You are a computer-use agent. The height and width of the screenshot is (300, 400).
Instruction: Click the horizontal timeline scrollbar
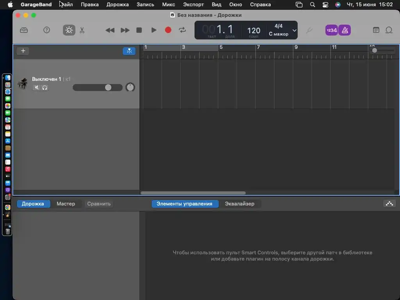click(193, 193)
